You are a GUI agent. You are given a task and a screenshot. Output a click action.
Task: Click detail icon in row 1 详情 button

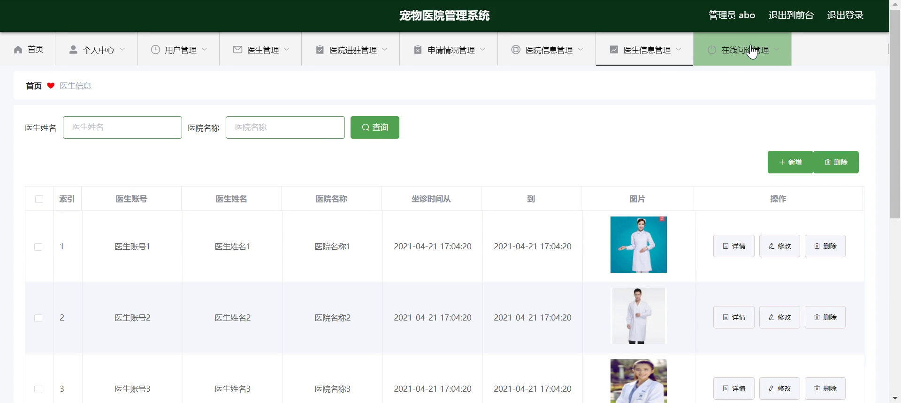[725, 246]
